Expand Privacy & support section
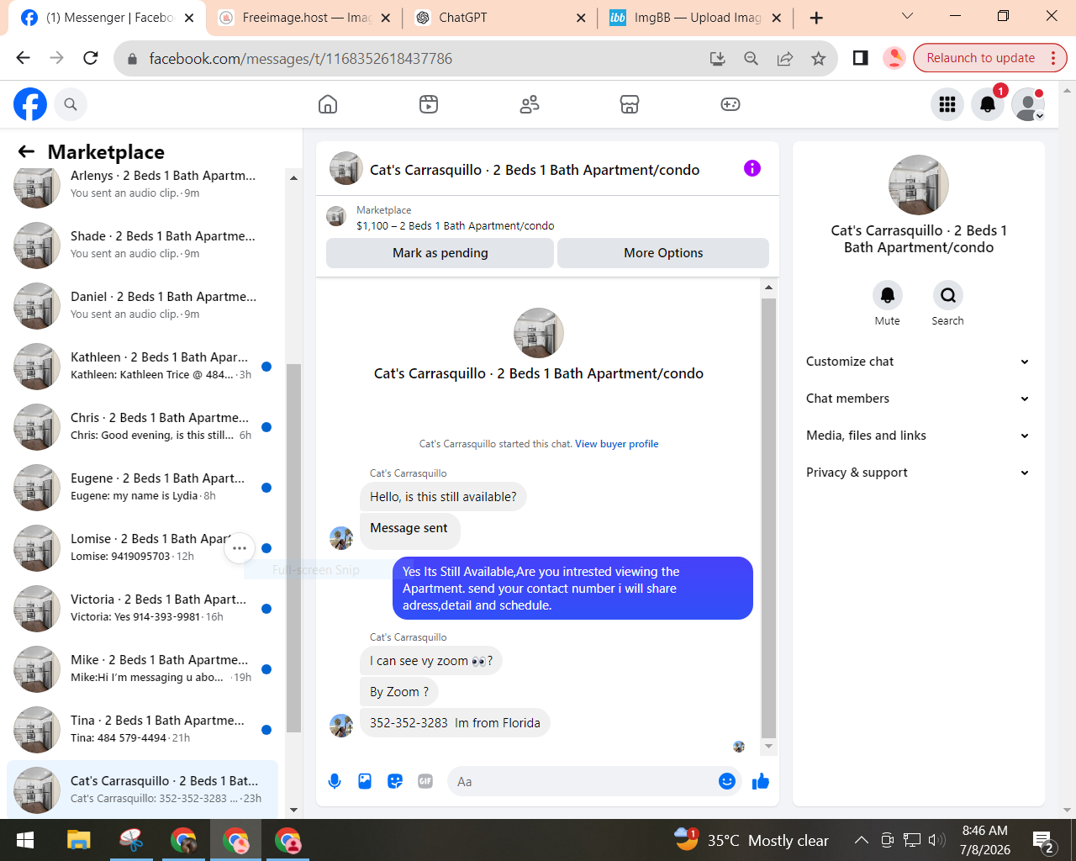Viewport: 1076px width, 861px height. (918, 473)
